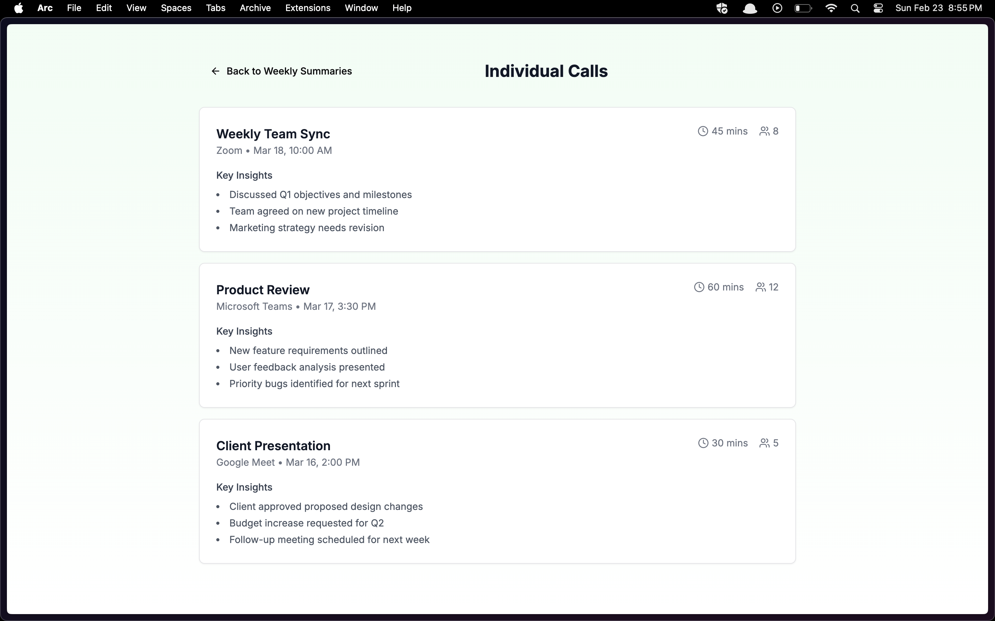Open the Archive menu
Image resolution: width=995 pixels, height=621 pixels.
[x=255, y=8]
